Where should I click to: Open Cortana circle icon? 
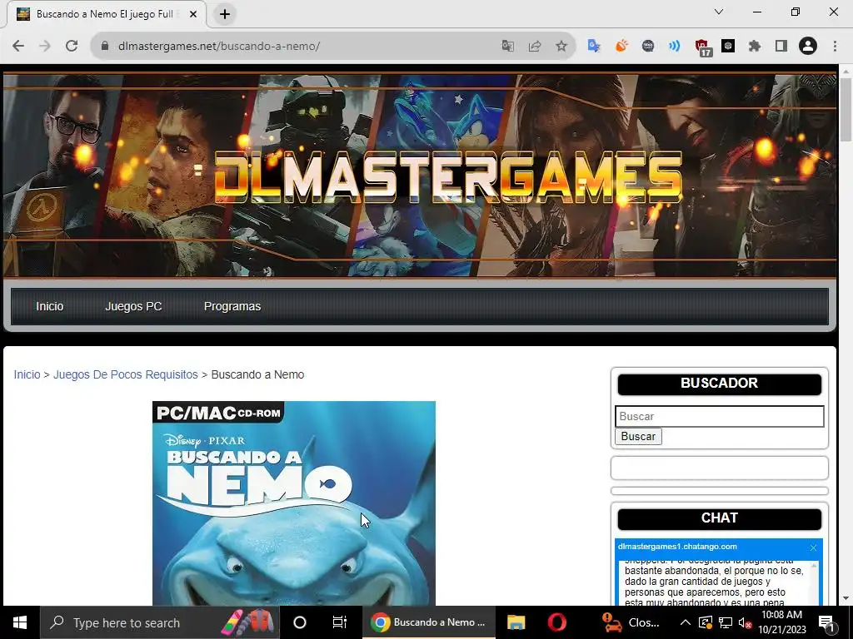point(299,622)
